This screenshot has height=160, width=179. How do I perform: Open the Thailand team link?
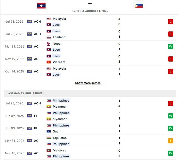pyautogui.click(x=59, y=37)
